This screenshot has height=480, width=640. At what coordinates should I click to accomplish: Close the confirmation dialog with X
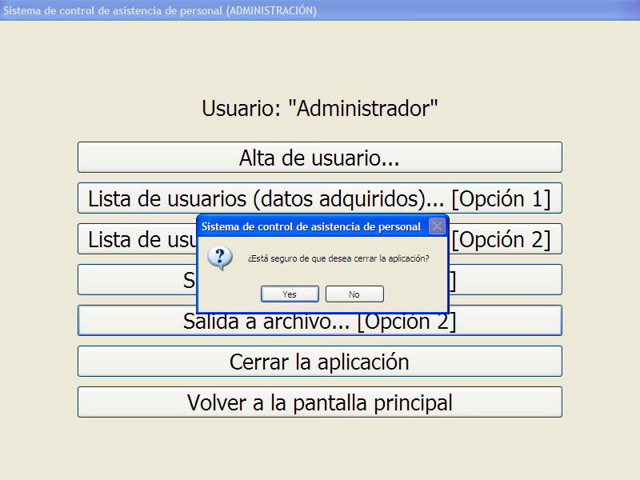(x=437, y=226)
